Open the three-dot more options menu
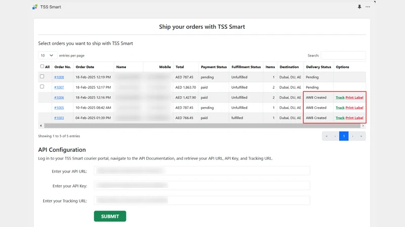The image size is (405, 227). (x=368, y=7)
